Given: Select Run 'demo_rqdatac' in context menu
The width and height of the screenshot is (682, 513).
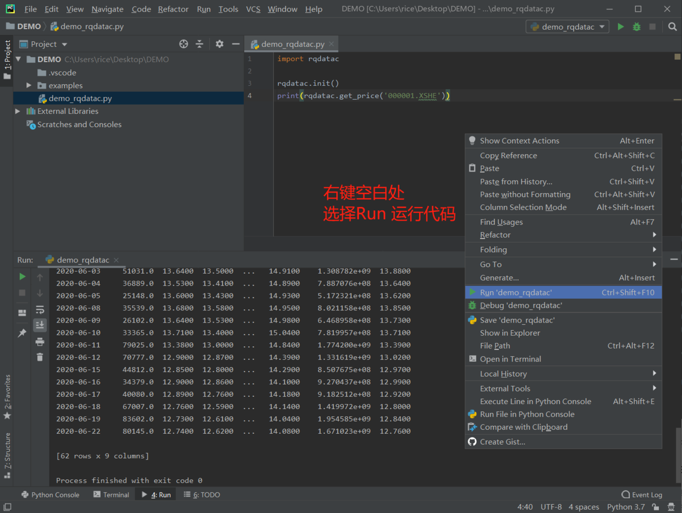Looking at the screenshot, I should click(515, 292).
